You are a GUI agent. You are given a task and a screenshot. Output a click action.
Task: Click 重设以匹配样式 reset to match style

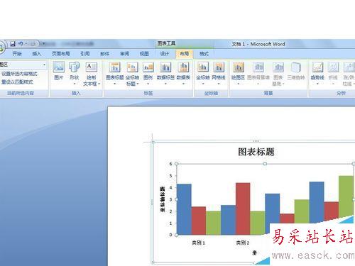coord(17,82)
